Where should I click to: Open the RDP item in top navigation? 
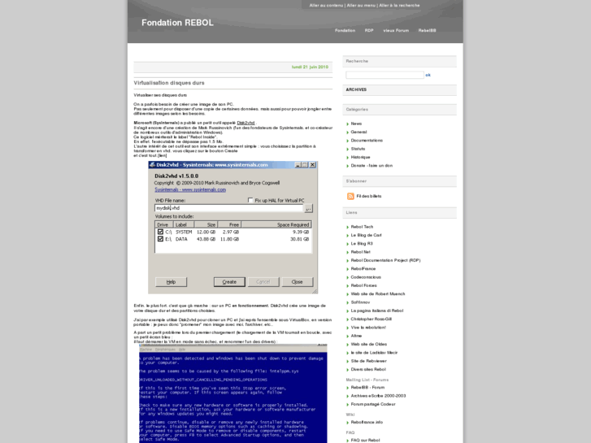tap(369, 30)
